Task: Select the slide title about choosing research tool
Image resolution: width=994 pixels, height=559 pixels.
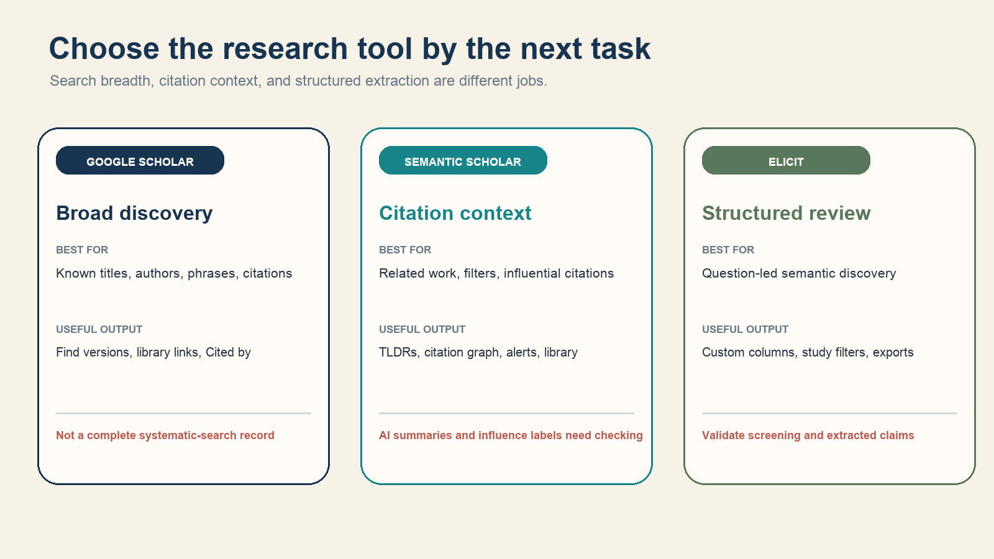Action: (350, 48)
